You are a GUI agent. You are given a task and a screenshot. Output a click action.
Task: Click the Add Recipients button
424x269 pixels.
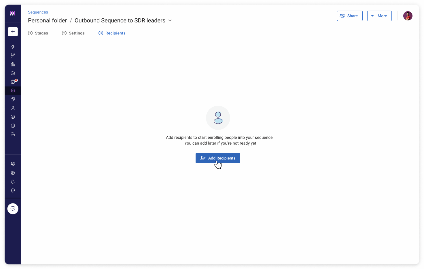[218, 158]
